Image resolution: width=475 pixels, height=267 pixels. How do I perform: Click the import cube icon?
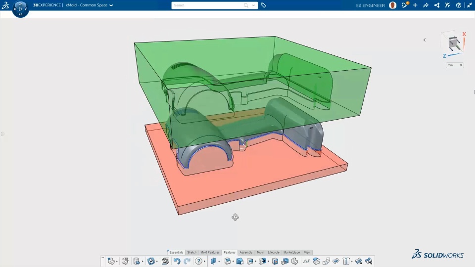[x=125, y=261]
